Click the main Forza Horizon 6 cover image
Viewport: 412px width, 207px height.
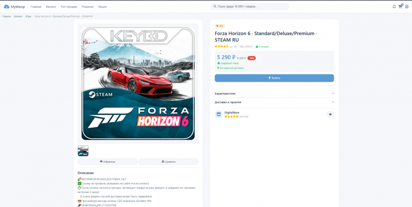pyautogui.click(x=138, y=83)
